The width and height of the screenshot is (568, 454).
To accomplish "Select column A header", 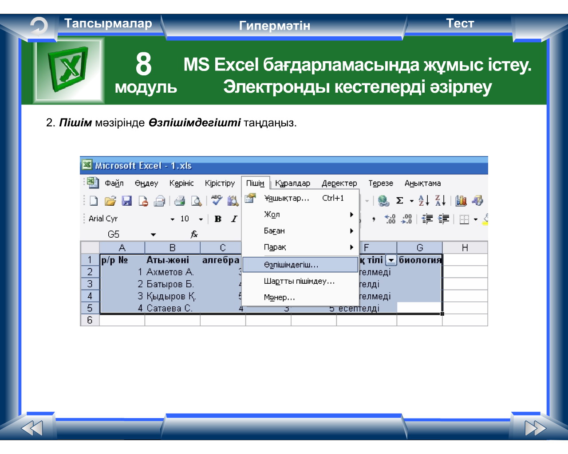I will click(x=122, y=247).
